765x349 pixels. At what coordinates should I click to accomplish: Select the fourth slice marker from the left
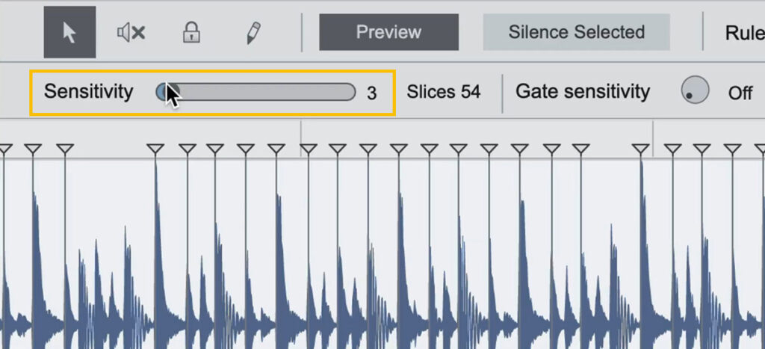(x=155, y=149)
